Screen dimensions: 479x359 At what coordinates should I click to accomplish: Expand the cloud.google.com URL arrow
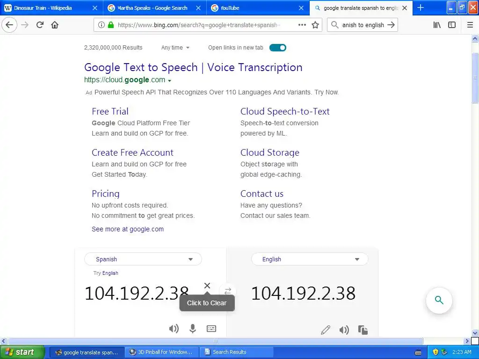(169, 80)
